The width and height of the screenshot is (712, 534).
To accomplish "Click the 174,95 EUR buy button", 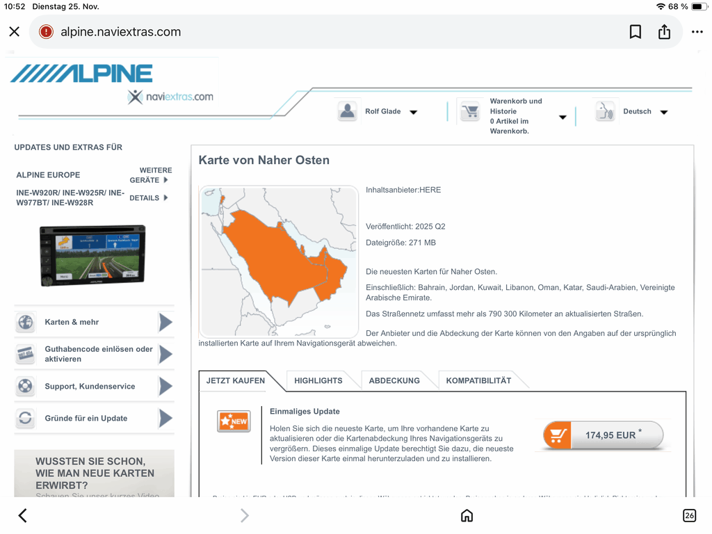I will [603, 435].
